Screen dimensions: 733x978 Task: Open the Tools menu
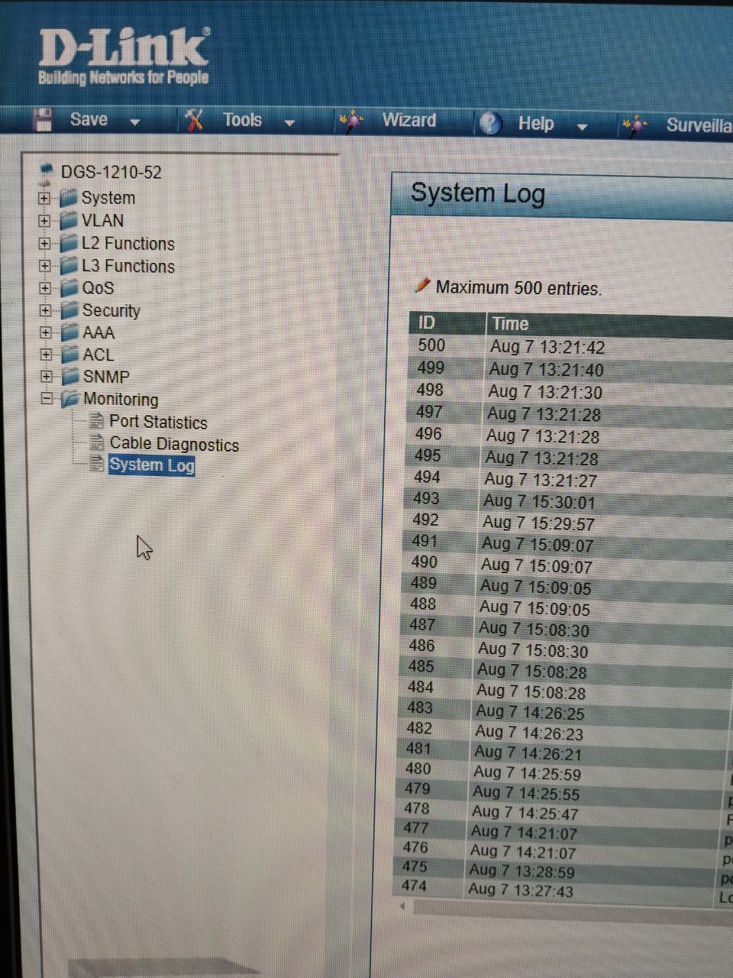click(242, 120)
